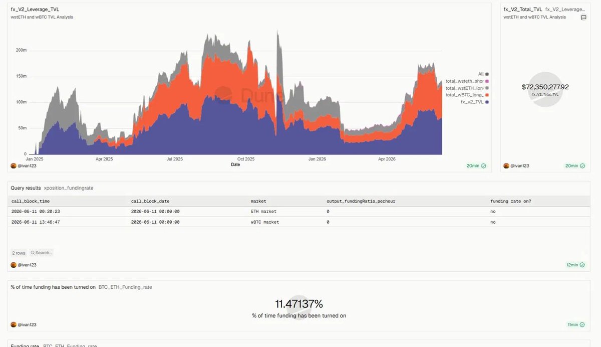This screenshot has width=601, height=347.
Task: Click the green check icon beside 11min
Action: [582, 324]
